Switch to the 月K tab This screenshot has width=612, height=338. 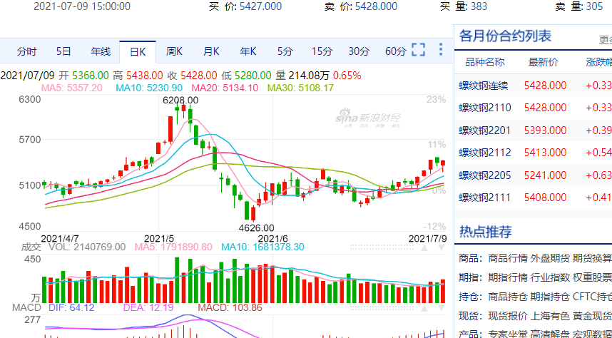pyautogui.click(x=211, y=51)
